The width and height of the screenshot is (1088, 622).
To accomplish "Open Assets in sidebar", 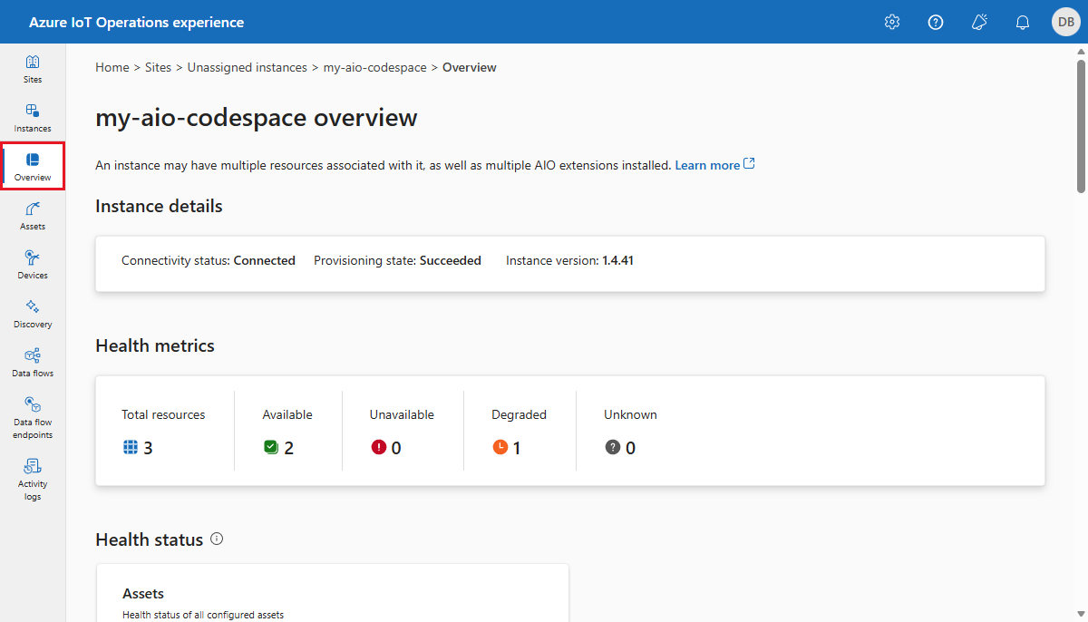I will [33, 216].
